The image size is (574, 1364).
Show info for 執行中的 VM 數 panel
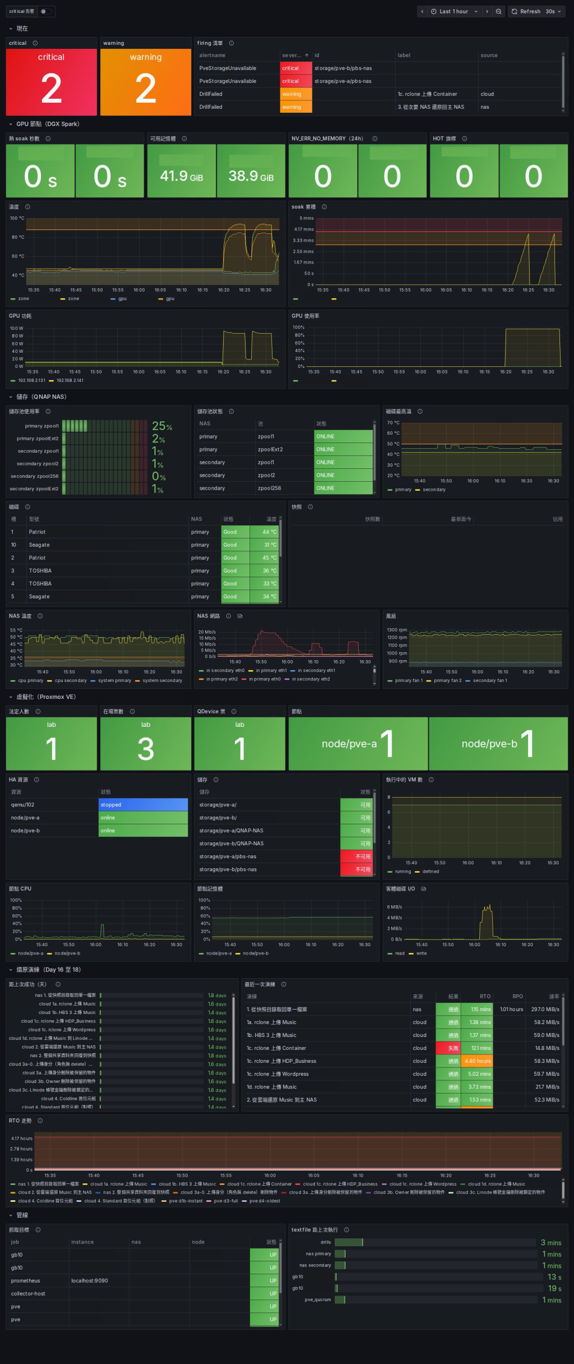point(431,780)
